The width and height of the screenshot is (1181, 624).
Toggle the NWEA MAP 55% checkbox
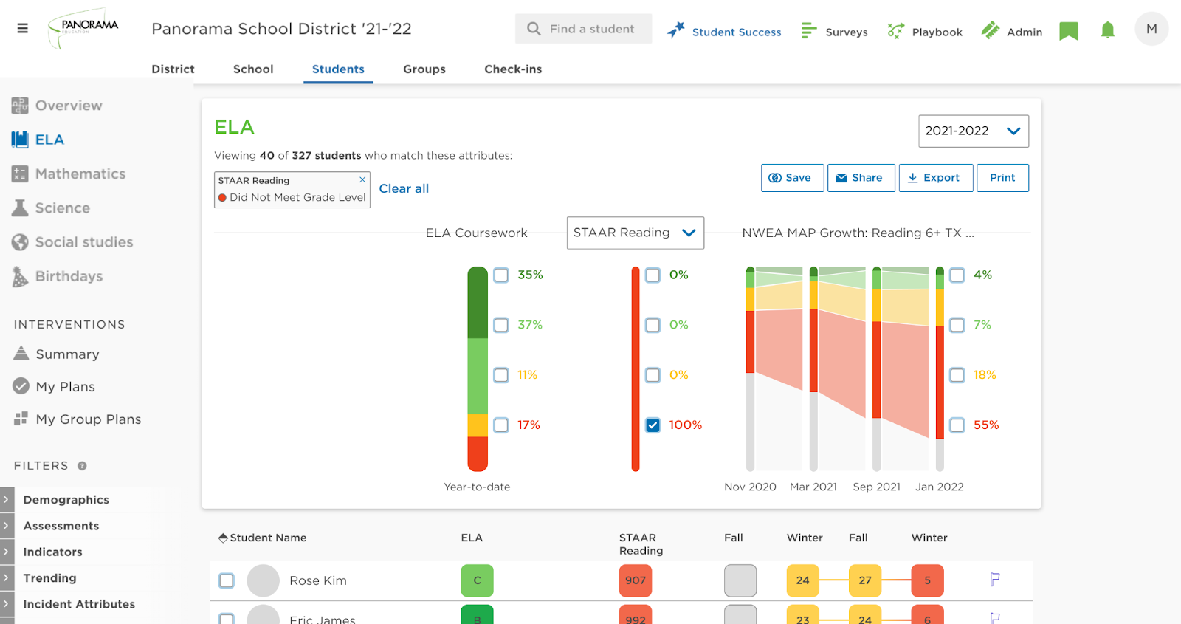957,425
